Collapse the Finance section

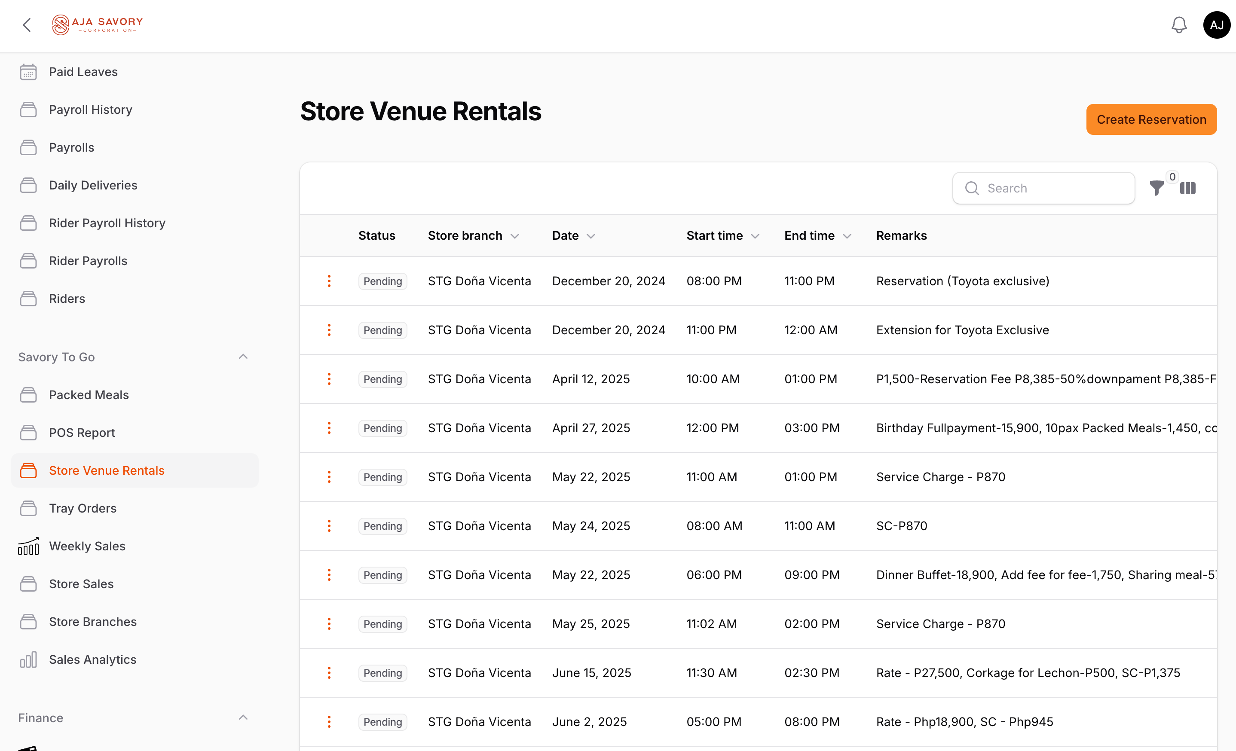pyautogui.click(x=243, y=717)
